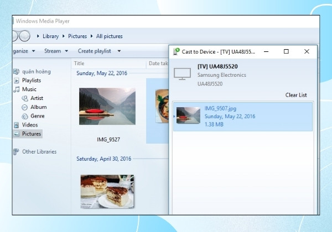This screenshot has height=232, width=332.
Task: Click Clear List in Cast to Device
Action: tap(296, 95)
